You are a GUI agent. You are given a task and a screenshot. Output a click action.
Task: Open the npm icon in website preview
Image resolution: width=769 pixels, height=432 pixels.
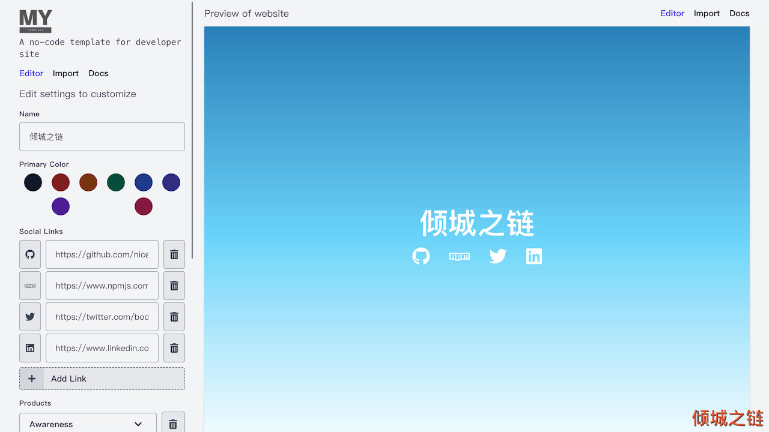[460, 256]
